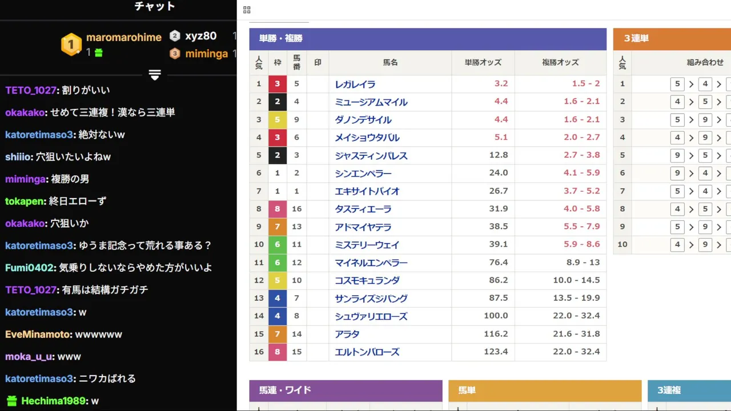Click the win odds 123.4 cell
Screen dimensions: 731x411
(483, 352)
